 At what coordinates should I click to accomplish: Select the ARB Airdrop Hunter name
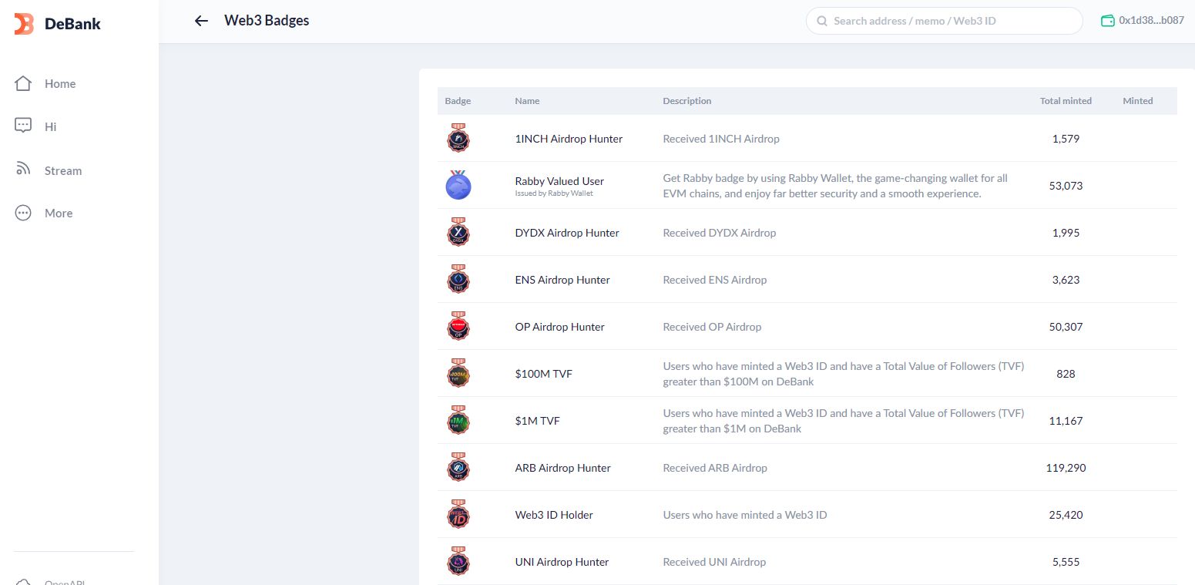pos(562,468)
